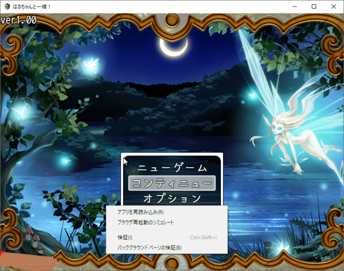Select ニューゲーム in the title menu
Viewport: 344px width, 271px height.
pos(172,168)
